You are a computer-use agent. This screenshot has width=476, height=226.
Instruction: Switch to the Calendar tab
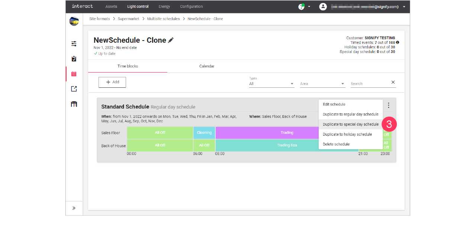[207, 66]
